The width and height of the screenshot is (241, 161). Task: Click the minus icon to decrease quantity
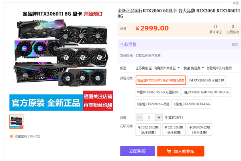point(139,117)
